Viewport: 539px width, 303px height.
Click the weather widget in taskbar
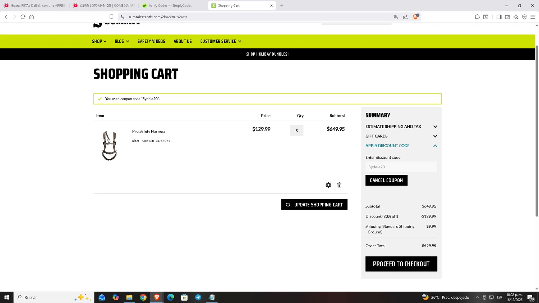(446, 297)
